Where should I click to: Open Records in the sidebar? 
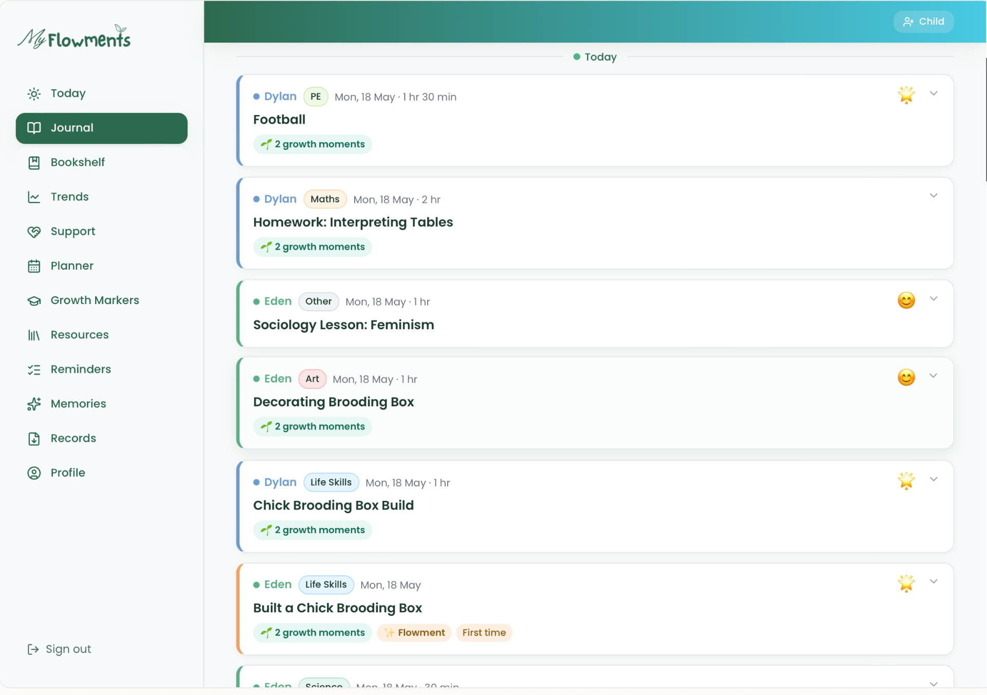point(102,439)
